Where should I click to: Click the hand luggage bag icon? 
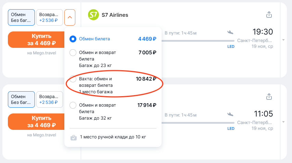73,137
